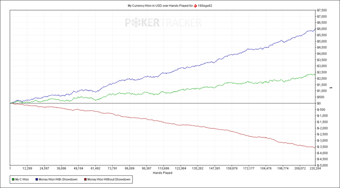Viewport: 340px width, 188px height.
Task: Click the 184,476 x-axis tick label
Action: click(266, 168)
